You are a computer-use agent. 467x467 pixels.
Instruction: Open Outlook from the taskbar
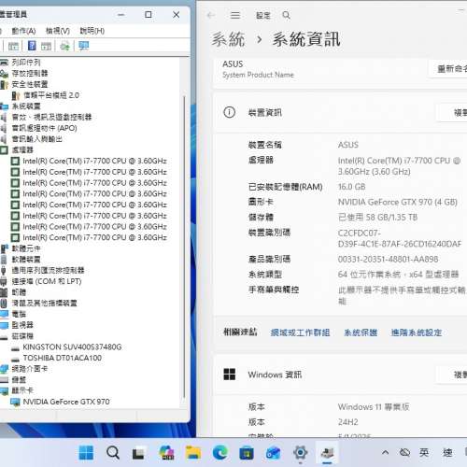coord(273,453)
